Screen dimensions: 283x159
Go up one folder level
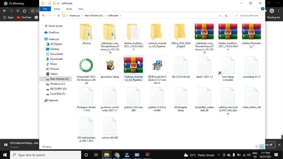click(x=58, y=16)
